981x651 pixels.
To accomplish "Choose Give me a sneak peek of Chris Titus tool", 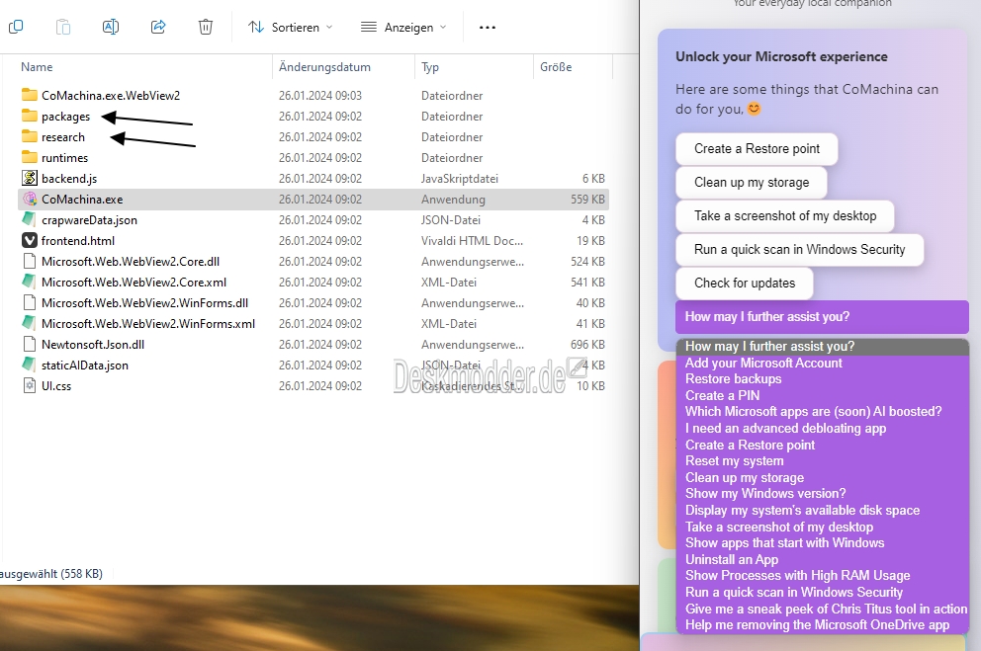I will 823,609.
